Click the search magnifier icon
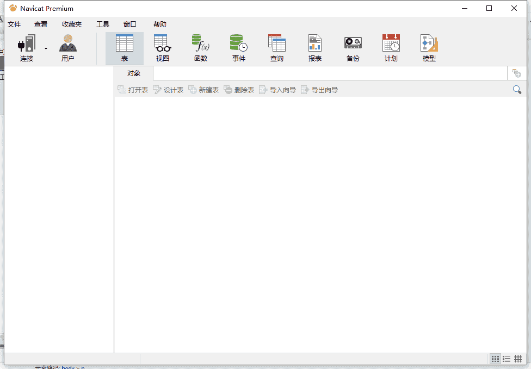Screen dimensions: 531x369 pyautogui.click(x=517, y=90)
